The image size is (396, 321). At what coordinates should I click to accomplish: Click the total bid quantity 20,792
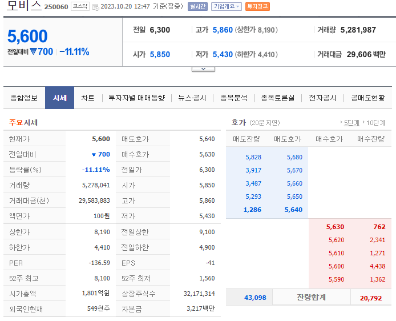[371, 298]
